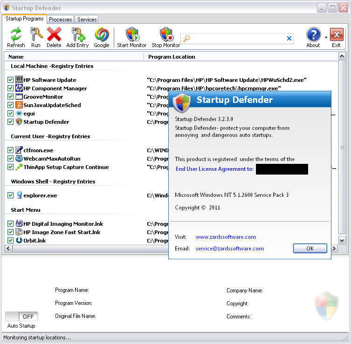Click the Stop Monitor shield icon
Viewport: 351px width, 344px height.
tap(166, 34)
